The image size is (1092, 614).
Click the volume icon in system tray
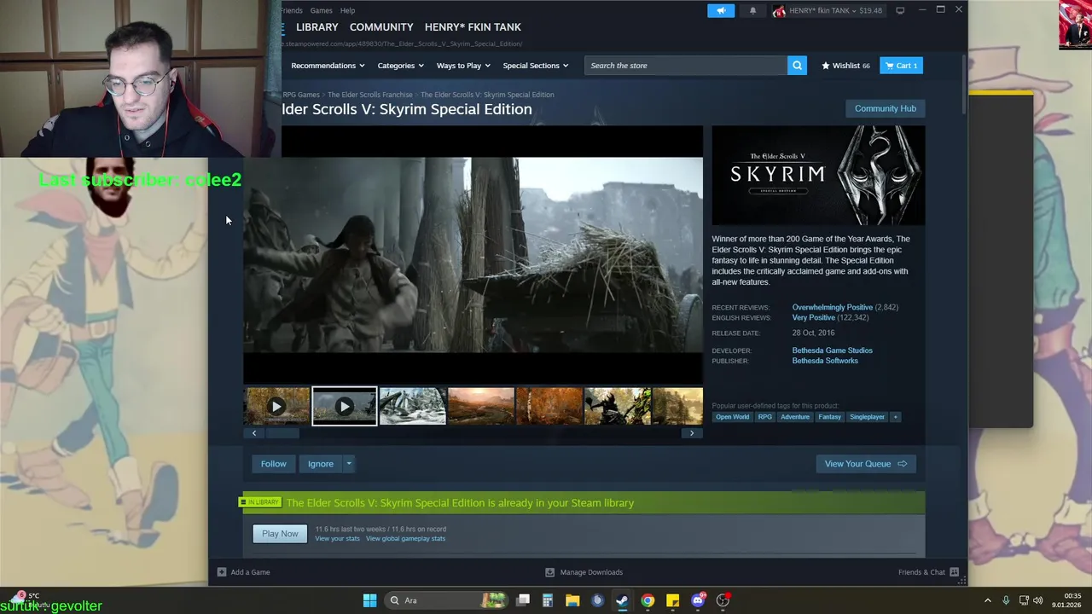point(1038,600)
